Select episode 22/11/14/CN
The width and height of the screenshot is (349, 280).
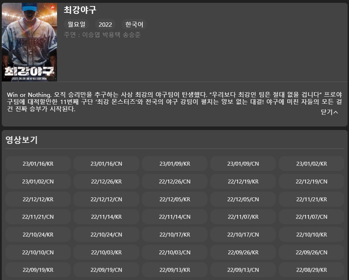[175, 217]
